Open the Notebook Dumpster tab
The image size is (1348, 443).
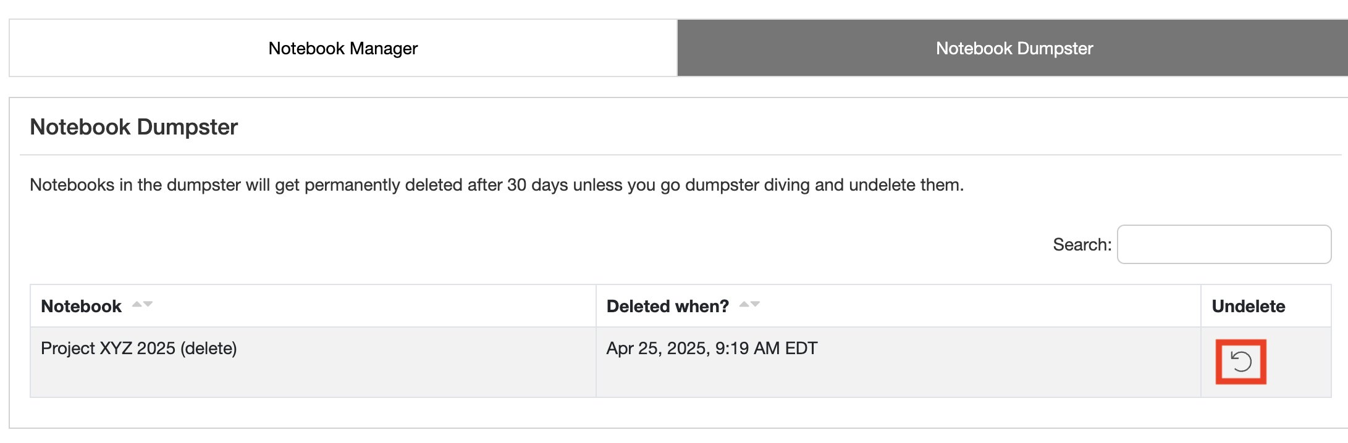coord(1013,48)
